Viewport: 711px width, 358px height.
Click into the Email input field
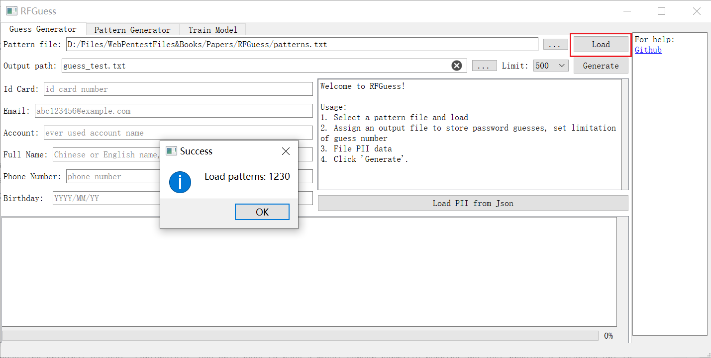(173, 111)
